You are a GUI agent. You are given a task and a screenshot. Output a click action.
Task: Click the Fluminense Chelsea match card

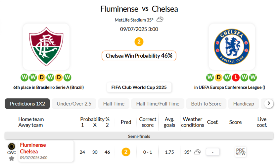coord(46,151)
